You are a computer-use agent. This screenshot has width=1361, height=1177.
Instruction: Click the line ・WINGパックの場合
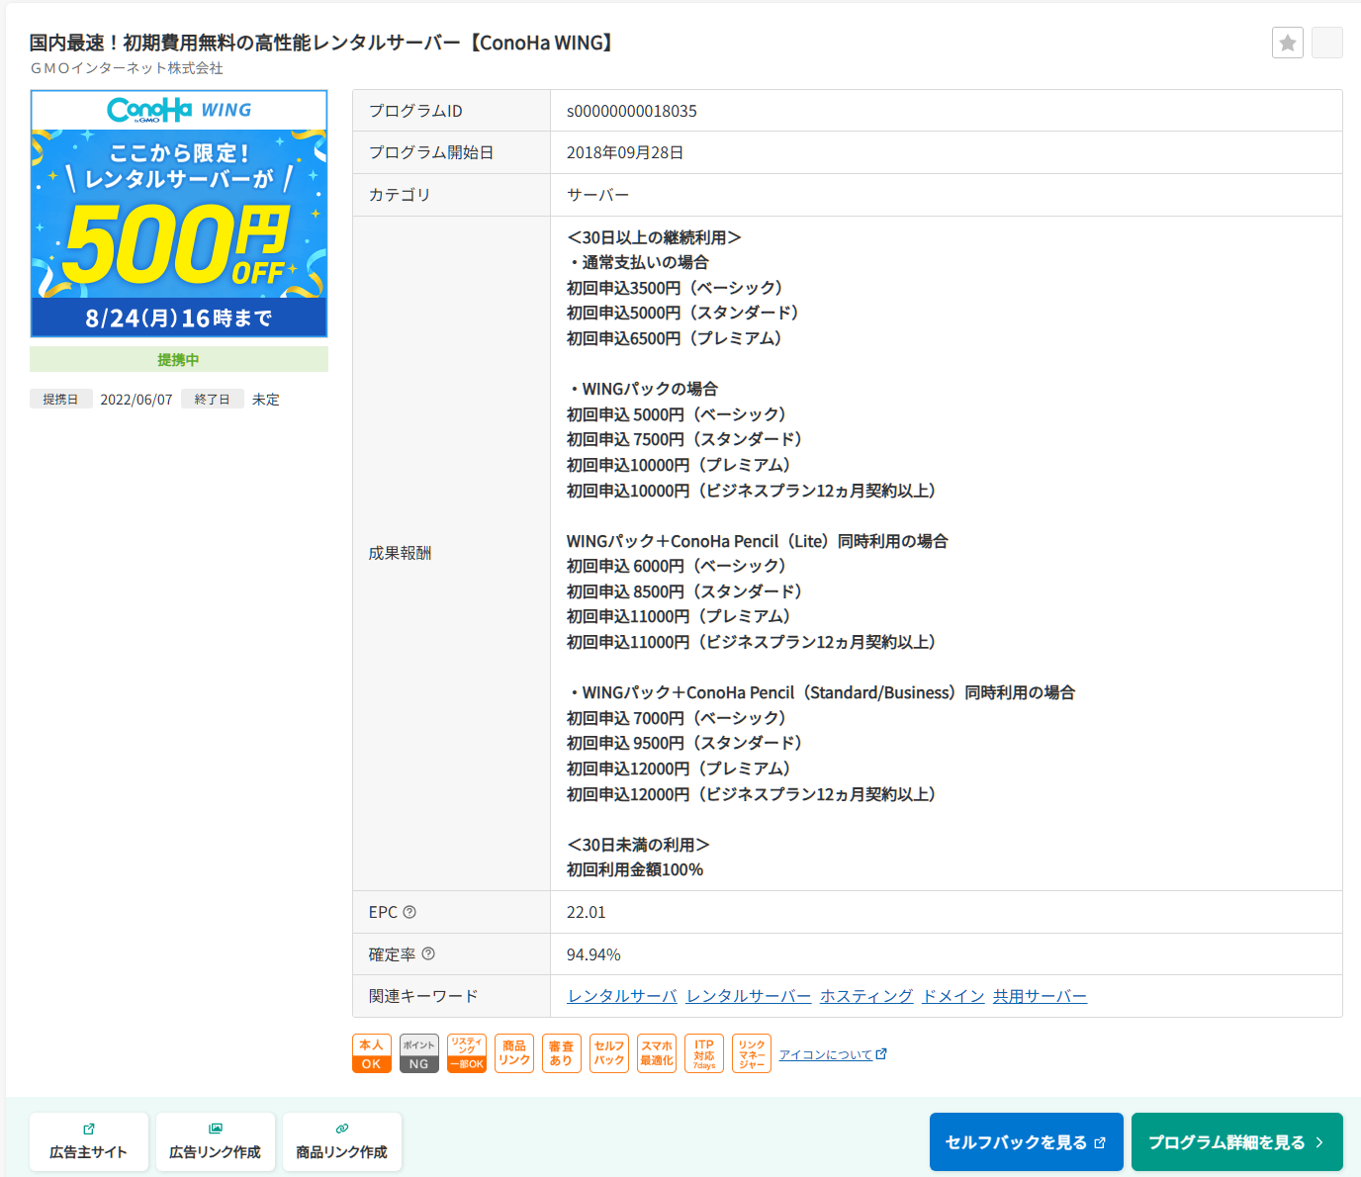(643, 389)
